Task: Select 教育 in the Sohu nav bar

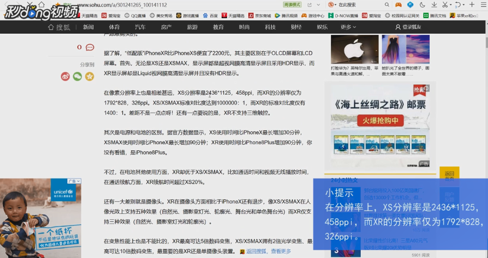Action: click(218, 27)
